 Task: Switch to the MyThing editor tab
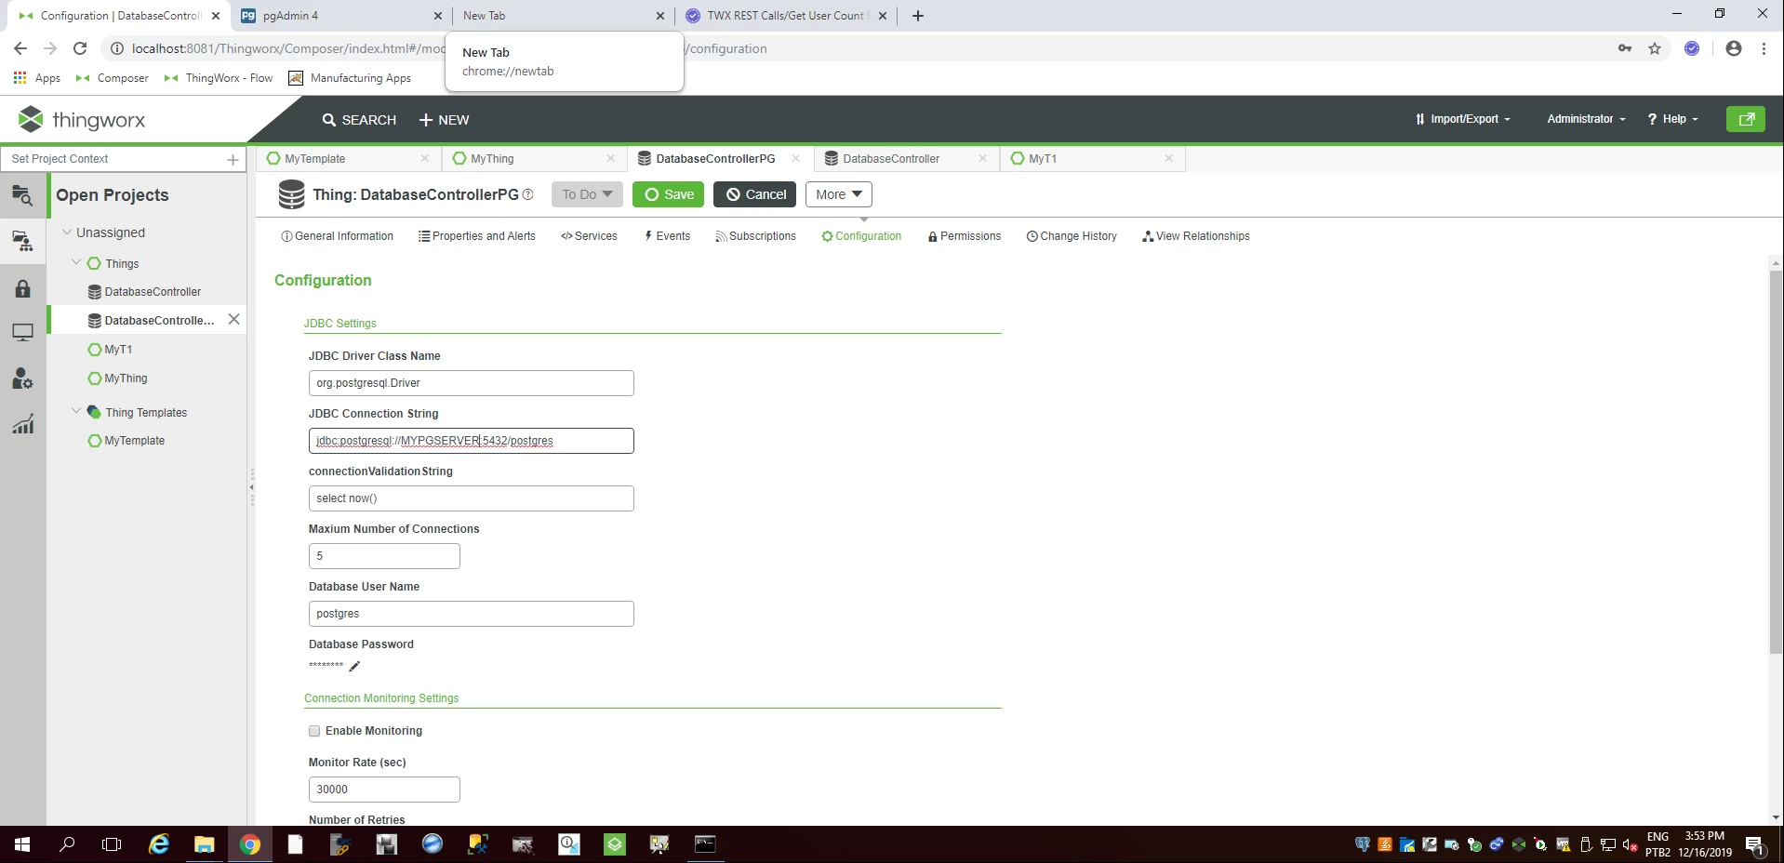click(492, 159)
